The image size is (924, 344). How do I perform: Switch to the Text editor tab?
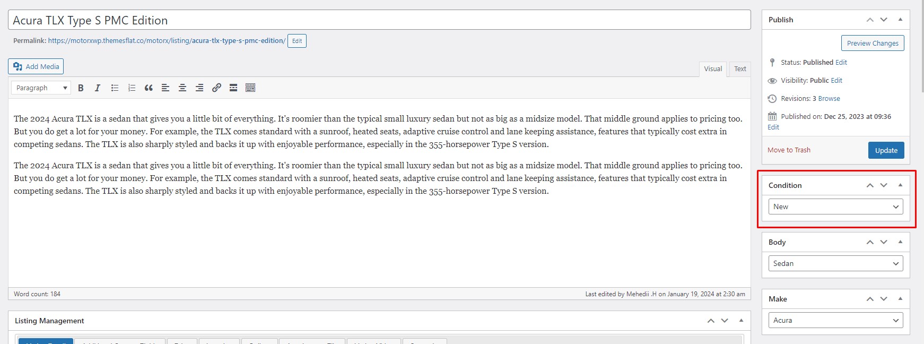(x=740, y=69)
